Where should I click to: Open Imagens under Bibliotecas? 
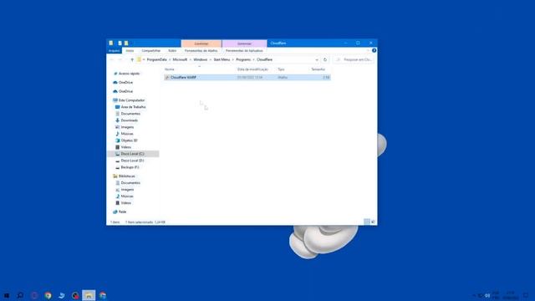pyautogui.click(x=127, y=190)
